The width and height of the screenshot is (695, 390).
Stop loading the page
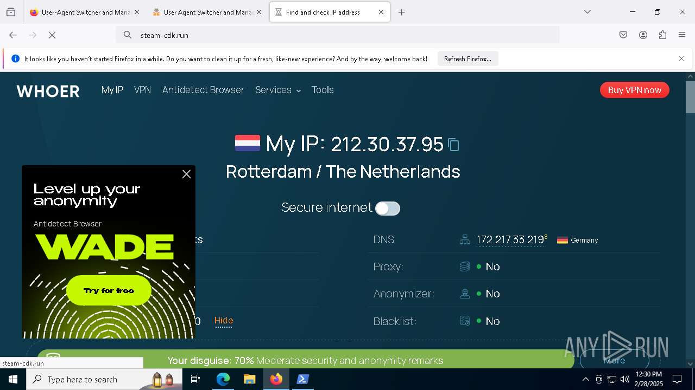coord(52,35)
